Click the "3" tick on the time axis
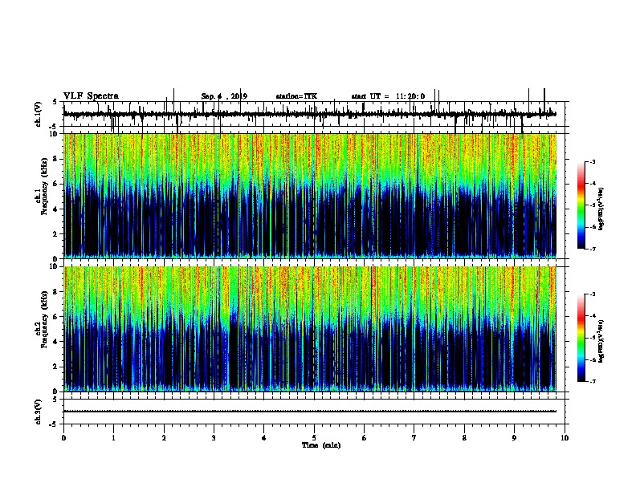Image resolution: width=636 pixels, height=491 pixels. click(x=214, y=438)
